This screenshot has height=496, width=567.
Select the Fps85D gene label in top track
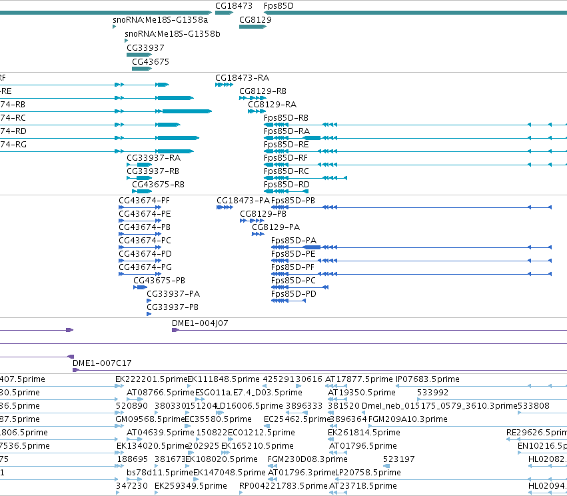(279, 6)
